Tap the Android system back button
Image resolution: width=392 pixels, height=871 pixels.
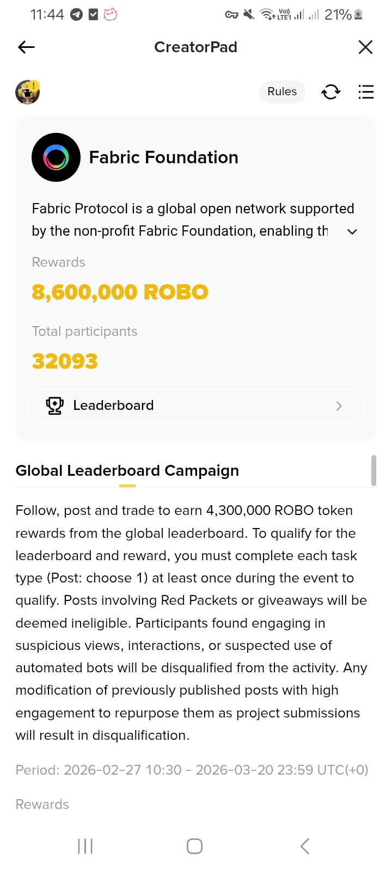305,846
